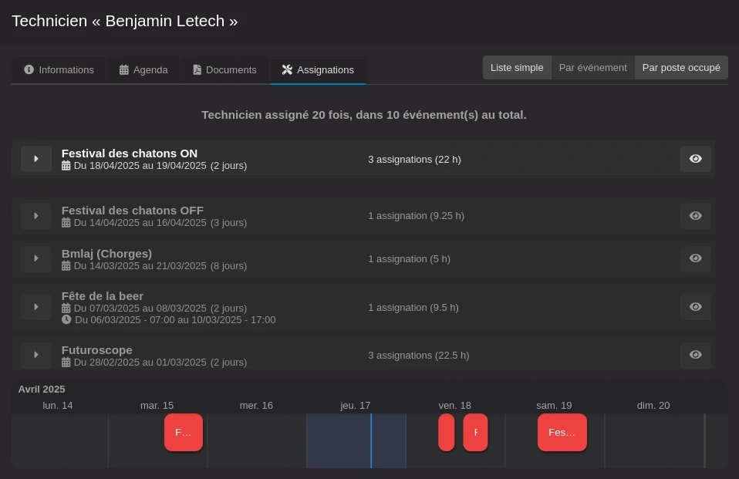Click calendar icon under Festival des chatons ON
Screen dimensions: 739x479
click(66, 166)
